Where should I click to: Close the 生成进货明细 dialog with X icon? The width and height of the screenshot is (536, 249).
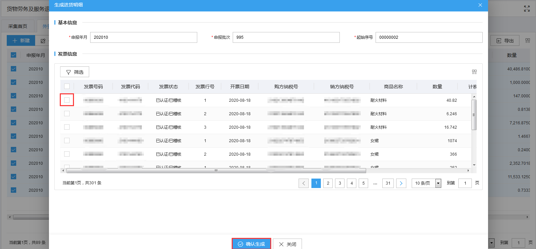pos(480,5)
